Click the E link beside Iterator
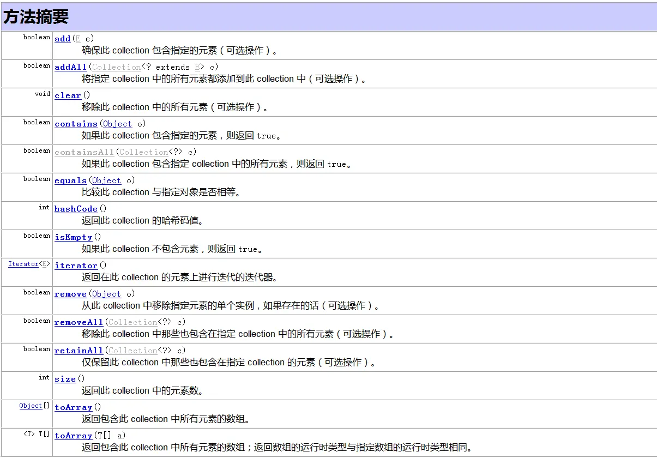The height and width of the screenshot is (458, 657). tap(45, 264)
